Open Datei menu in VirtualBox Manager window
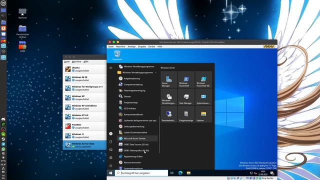 (66, 61)
